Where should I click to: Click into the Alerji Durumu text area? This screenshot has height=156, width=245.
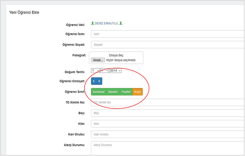point(168,148)
